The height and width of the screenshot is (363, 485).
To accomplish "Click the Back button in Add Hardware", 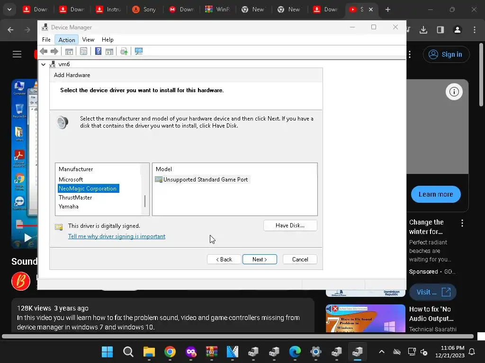I will 224,259.
